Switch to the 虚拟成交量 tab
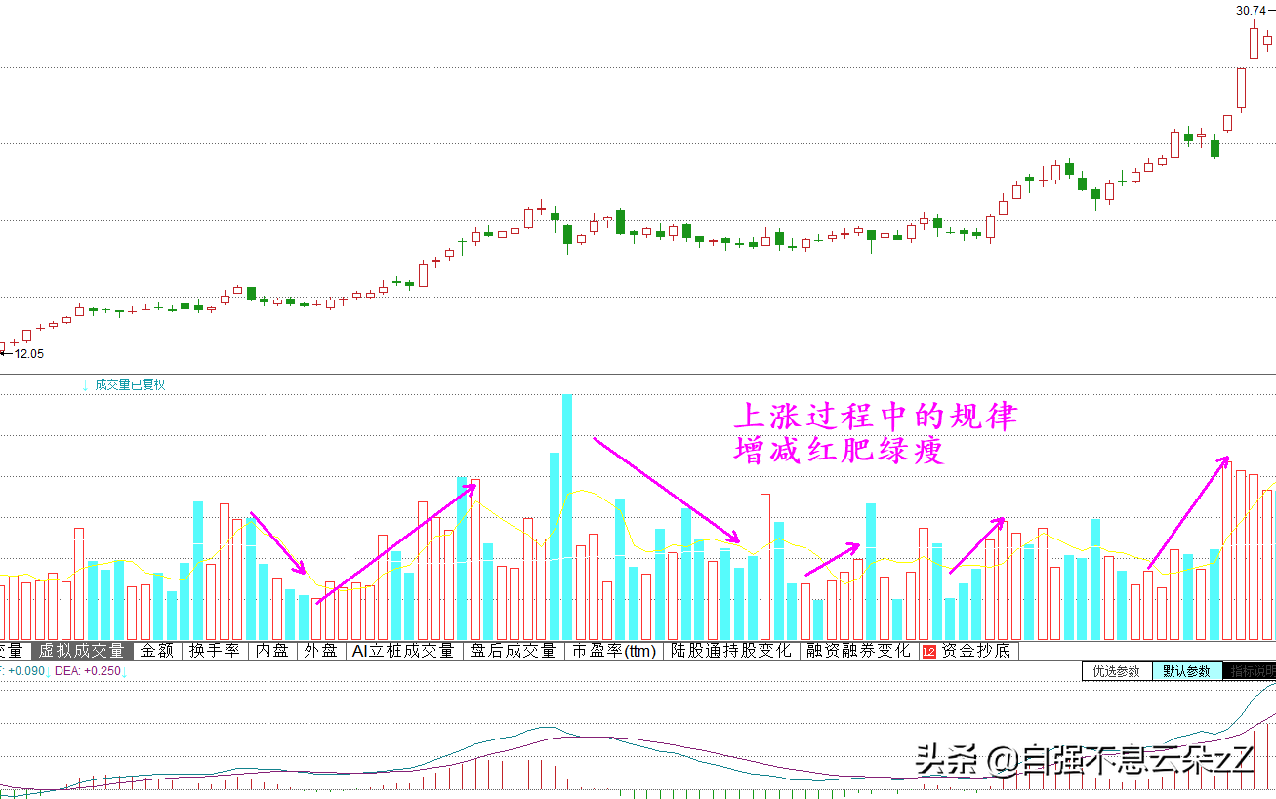Image resolution: width=1276 pixels, height=799 pixels. (x=82, y=651)
